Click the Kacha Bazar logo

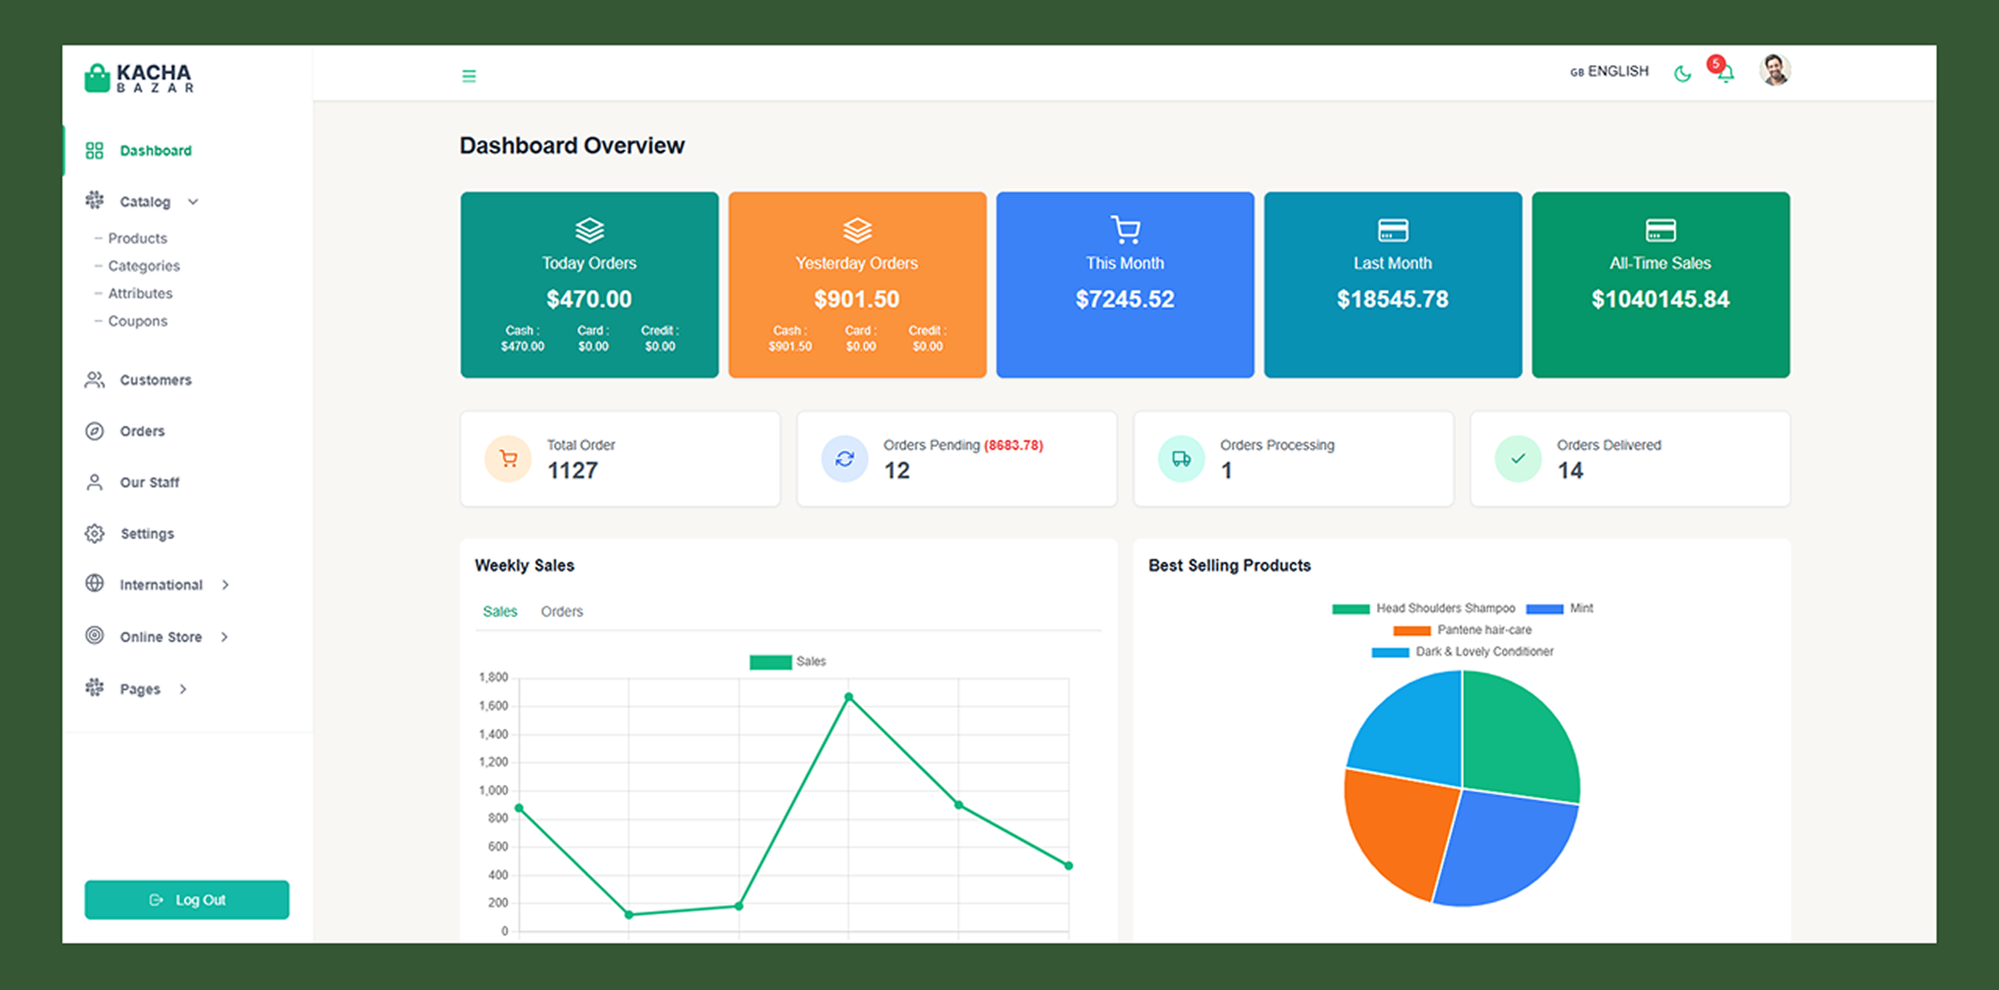pos(139,77)
